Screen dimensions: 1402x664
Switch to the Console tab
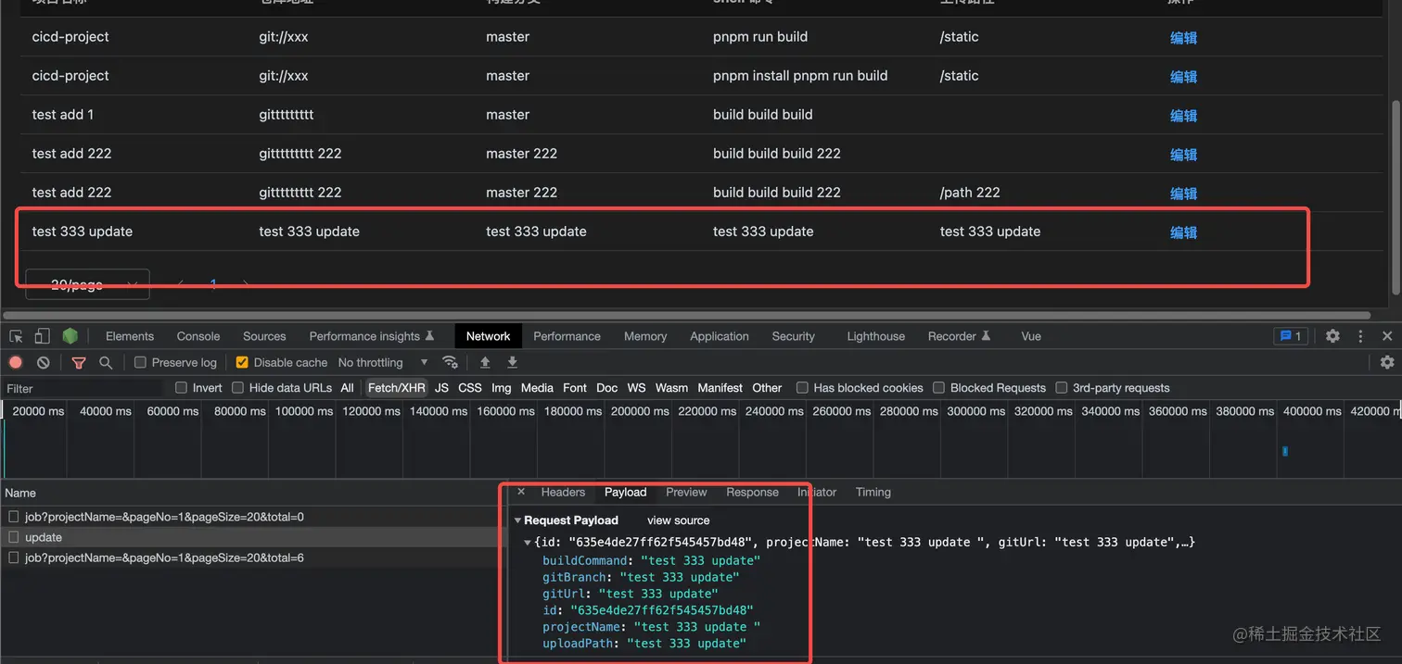(198, 336)
